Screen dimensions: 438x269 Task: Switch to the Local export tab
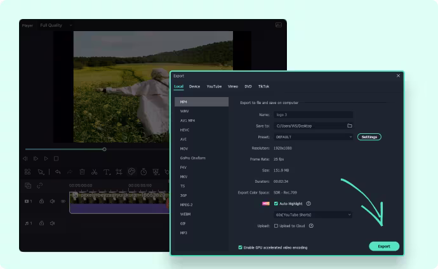(179, 86)
